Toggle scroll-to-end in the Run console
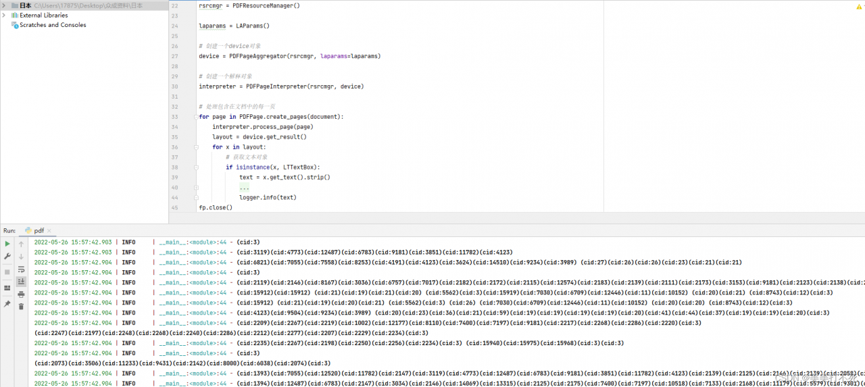Screen dimensions: 865x387 click(21, 282)
